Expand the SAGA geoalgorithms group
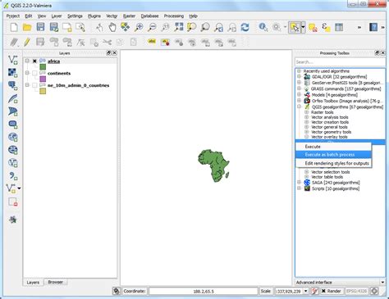Screen dimensions: 389x299 (x=299, y=183)
